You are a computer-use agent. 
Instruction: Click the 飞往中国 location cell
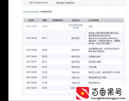pyautogui.click(x=92, y=67)
